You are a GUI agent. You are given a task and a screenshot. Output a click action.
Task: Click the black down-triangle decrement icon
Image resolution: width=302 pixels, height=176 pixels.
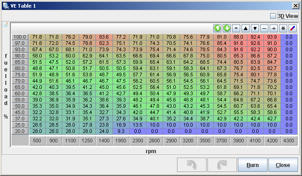tap(255, 28)
